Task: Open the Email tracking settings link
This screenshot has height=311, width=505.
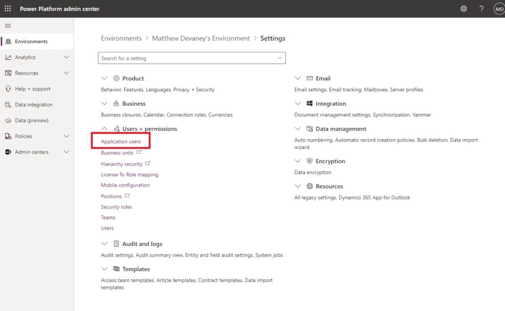Action: (345, 89)
